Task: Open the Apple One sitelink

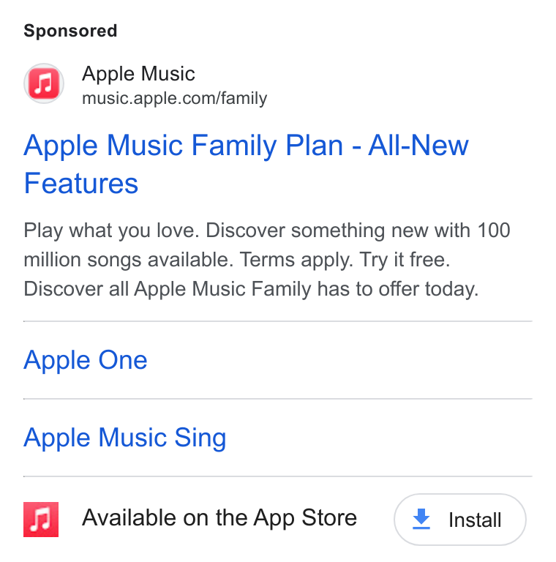Action: (86, 360)
